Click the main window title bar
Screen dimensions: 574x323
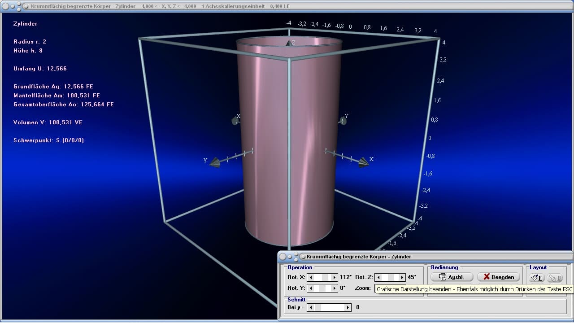click(x=287, y=6)
